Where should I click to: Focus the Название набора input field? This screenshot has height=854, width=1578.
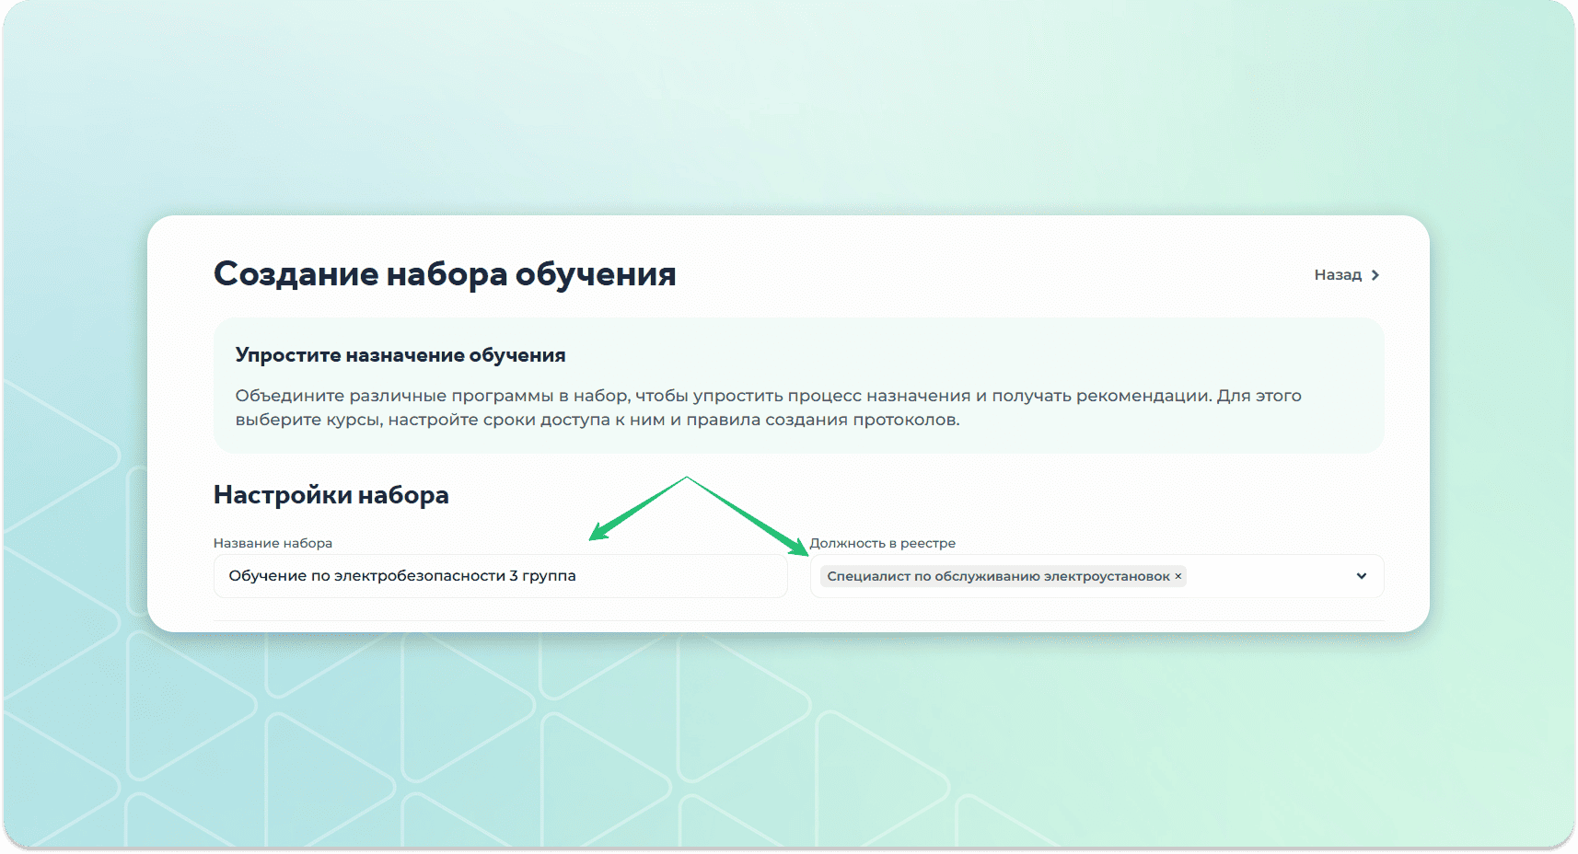click(500, 576)
